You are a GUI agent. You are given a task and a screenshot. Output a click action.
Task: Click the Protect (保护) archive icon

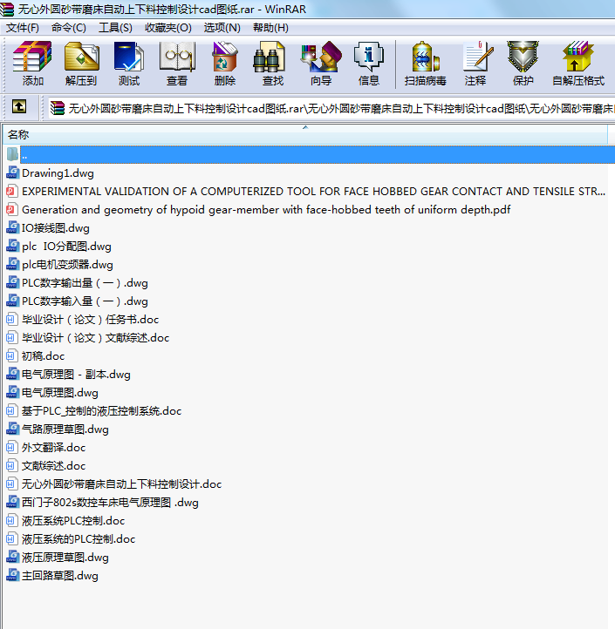(x=523, y=64)
